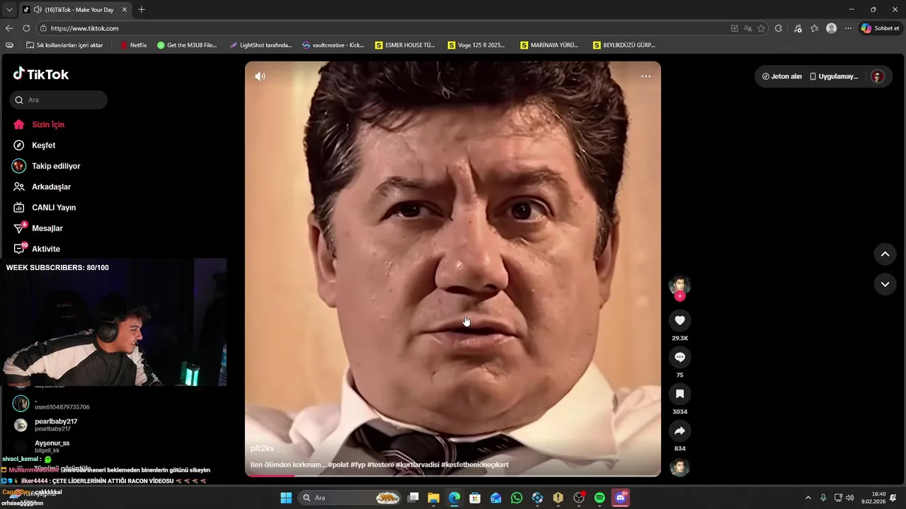
Task: Open creator name plt2kv on video
Action: click(x=262, y=448)
